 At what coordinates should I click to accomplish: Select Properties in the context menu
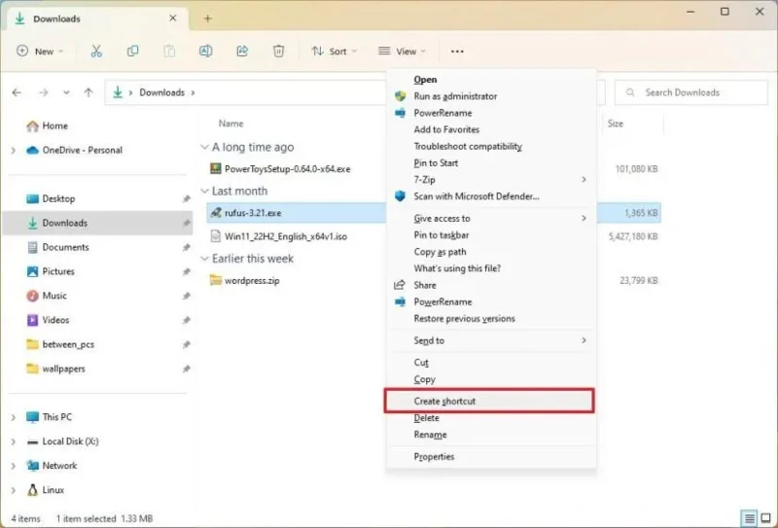tap(490, 457)
